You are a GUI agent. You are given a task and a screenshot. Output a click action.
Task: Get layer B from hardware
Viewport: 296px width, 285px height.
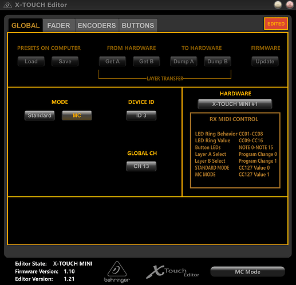point(147,62)
